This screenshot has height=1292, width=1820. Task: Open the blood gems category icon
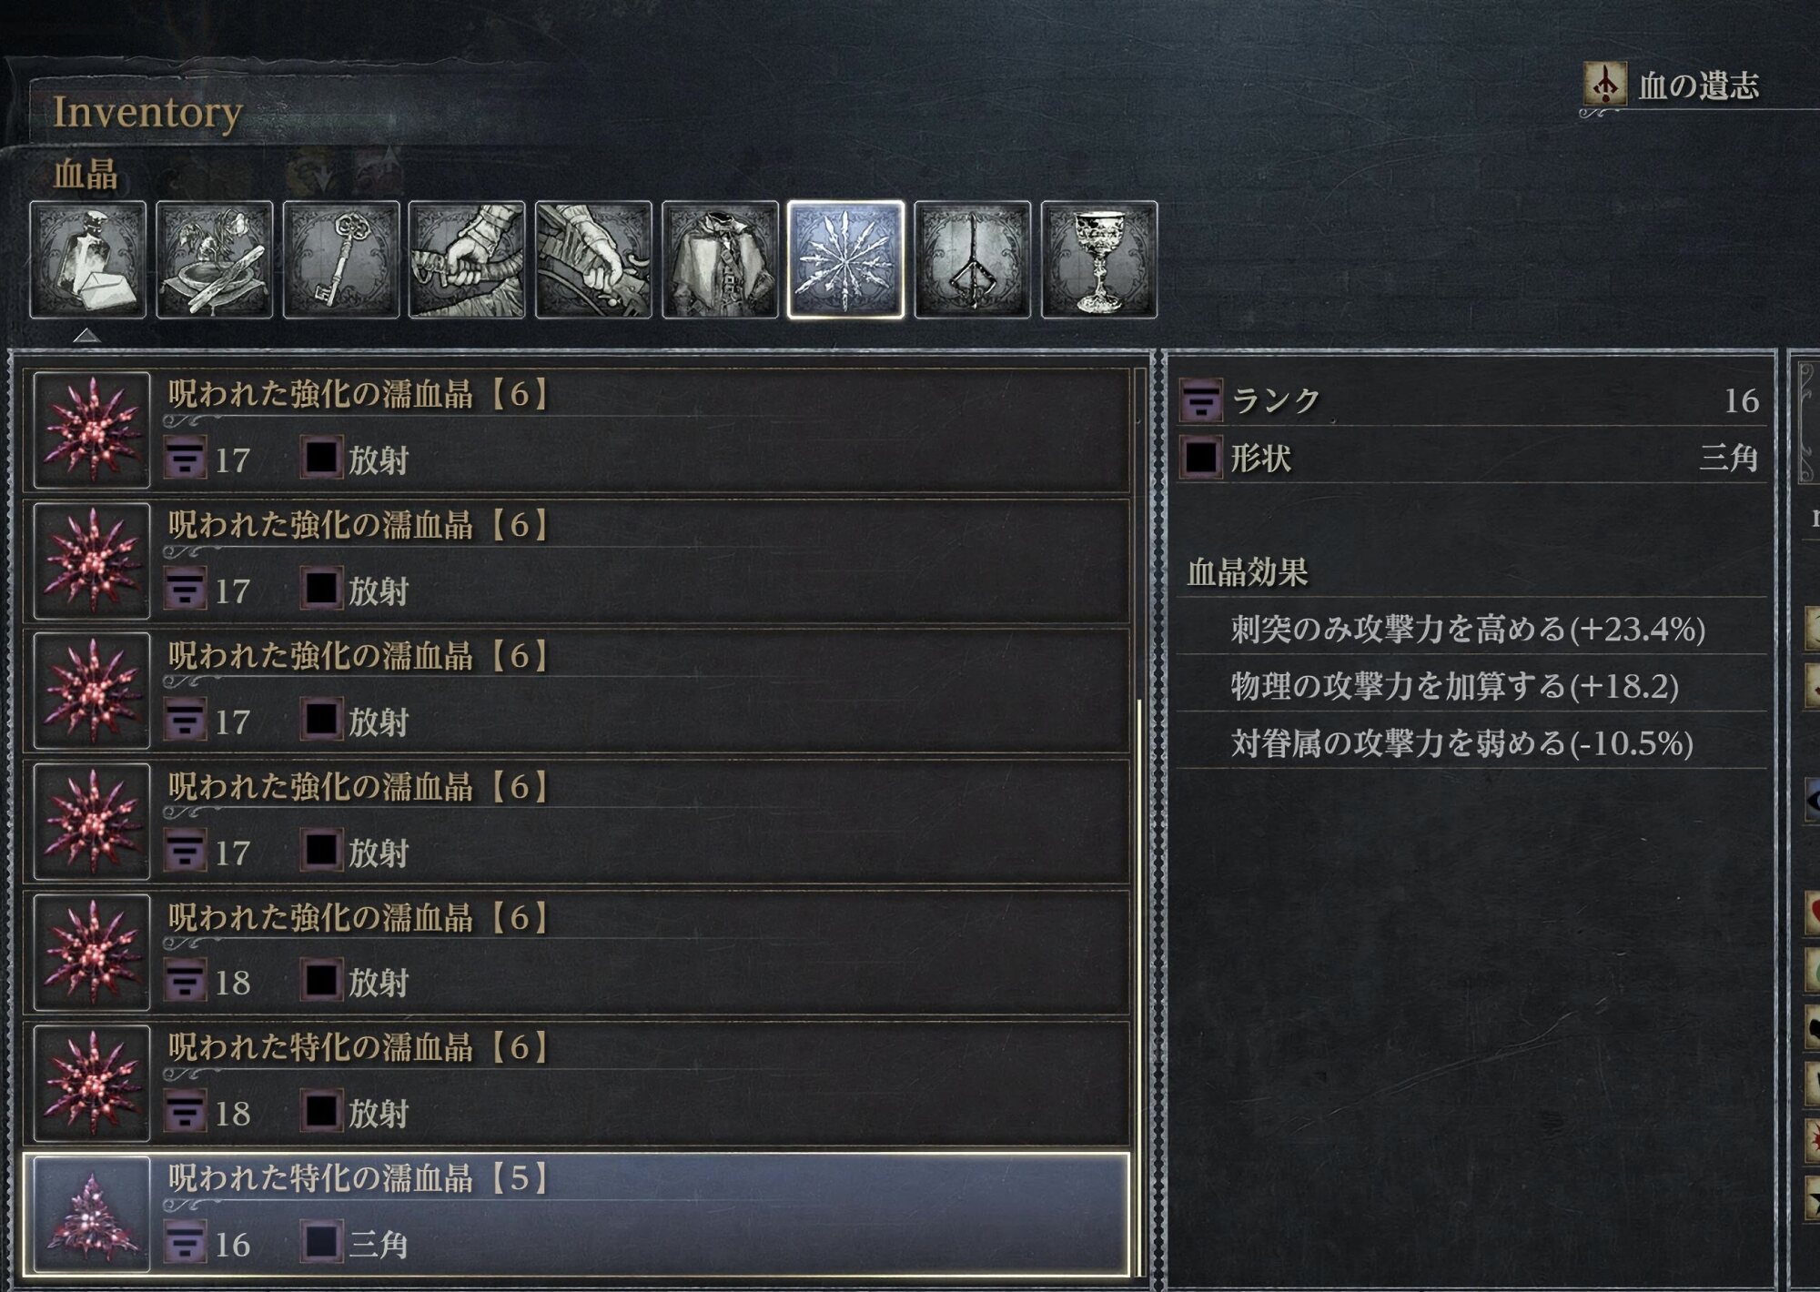[x=846, y=259]
